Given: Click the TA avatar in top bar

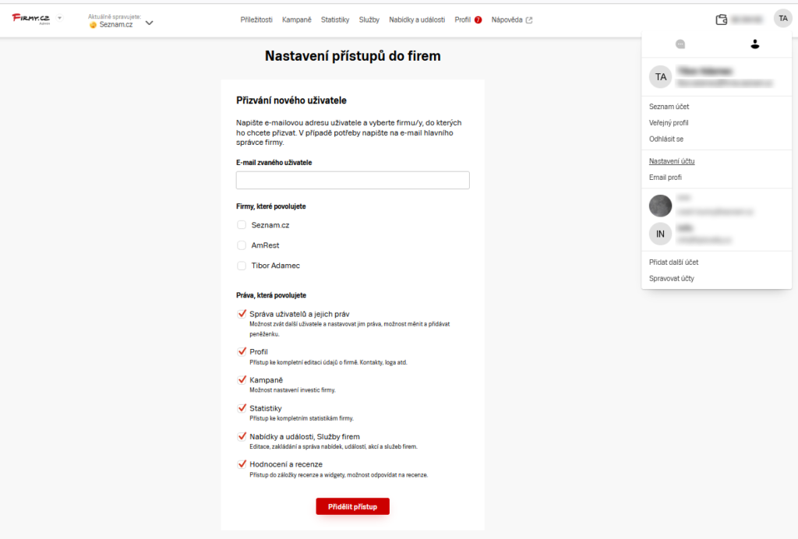Looking at the screenshot, I should (x=782, y=19).
